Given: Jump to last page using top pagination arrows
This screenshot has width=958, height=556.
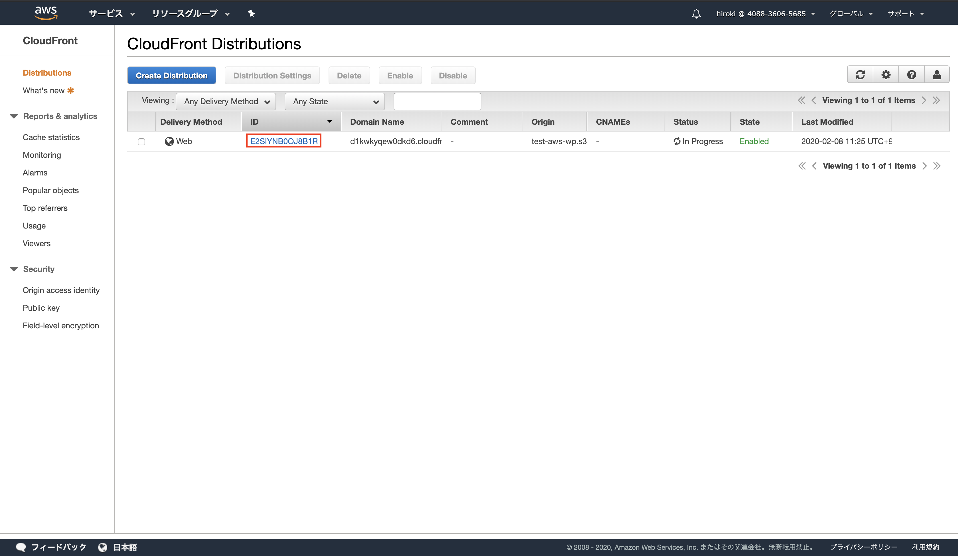Looking at the screenshot, I should (x=936, y=100).
